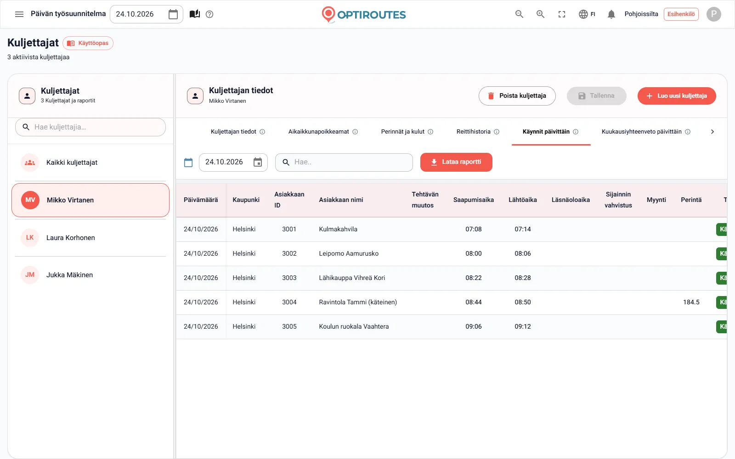Image resolution: width=735 pixels, height=459 pixels.
Task: Click info icon next to Käynnit päivittäin
Action: tap(576, 132)
